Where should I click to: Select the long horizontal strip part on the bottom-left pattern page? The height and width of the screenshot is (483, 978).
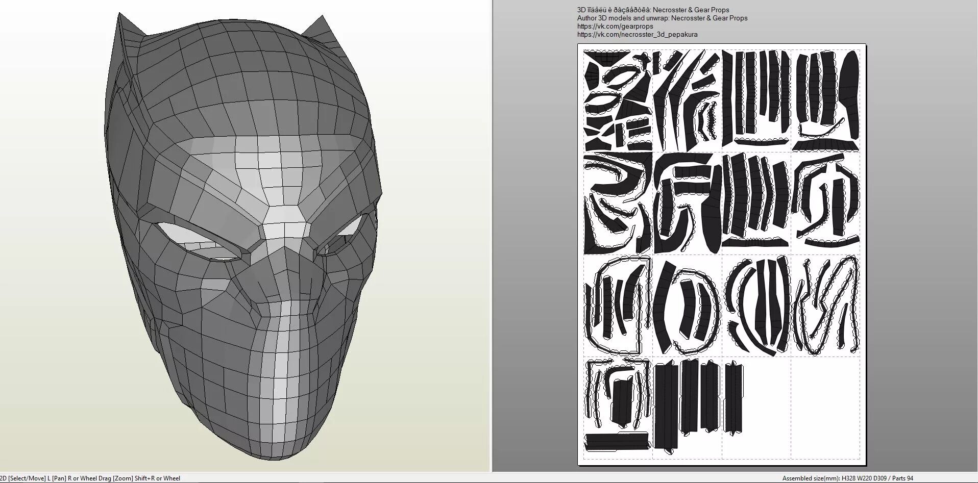coord(617,441)
